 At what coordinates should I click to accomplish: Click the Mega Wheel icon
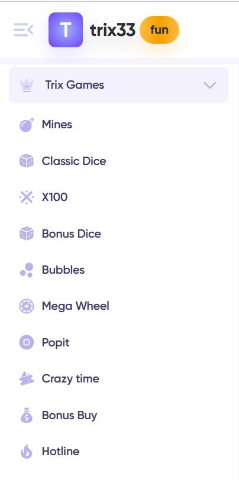pyautogui.click(x=27, y=306)
